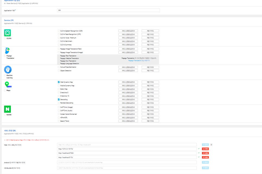Enable Reverse Geocoding service
Screen dimensions: 262x174
(x=59, y=103)
